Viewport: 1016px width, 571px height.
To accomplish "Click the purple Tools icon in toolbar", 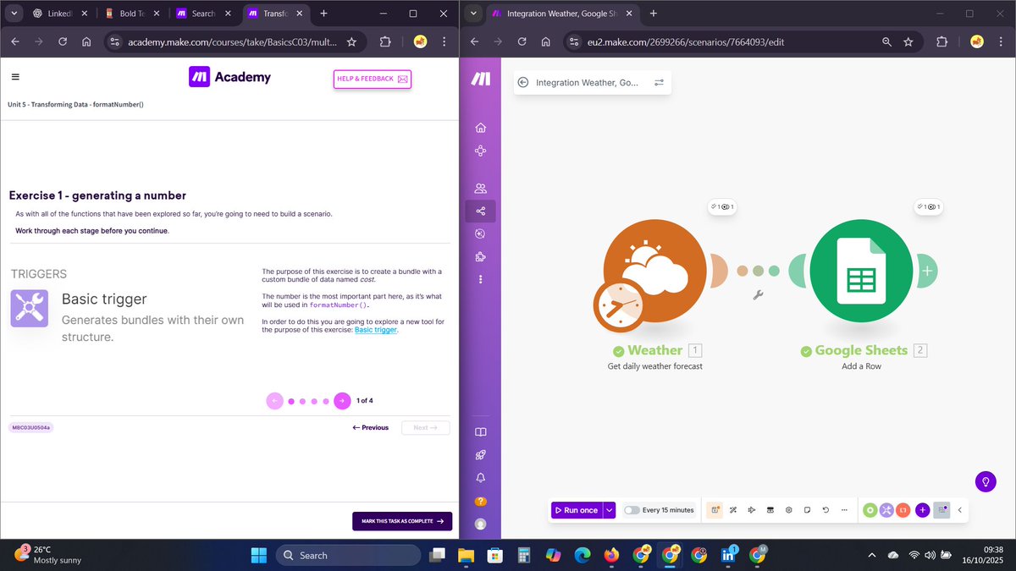I will pyautogui.click(x=886, y=510).
